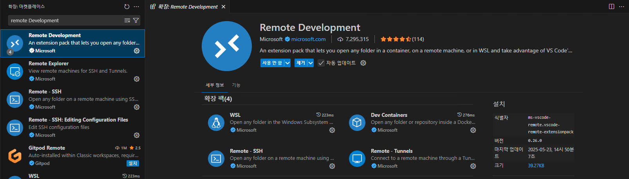The width and height of the screenshot is (629, 179).
Task: Switch to the 세부 정보 tab
Action: coord(215,85)
